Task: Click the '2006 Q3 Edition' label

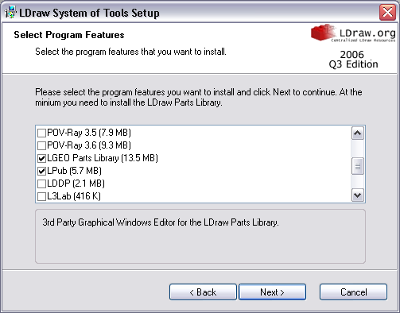Action: pyautogui.click(x=353, y=60)
